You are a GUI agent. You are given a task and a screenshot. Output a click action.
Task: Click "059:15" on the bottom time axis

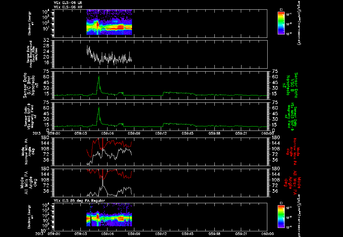click(x=188, y=234)
